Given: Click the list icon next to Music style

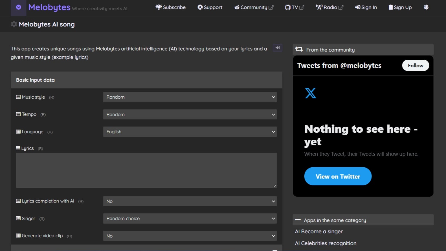Looking at the screenshot, I should (x=18, y=97).
